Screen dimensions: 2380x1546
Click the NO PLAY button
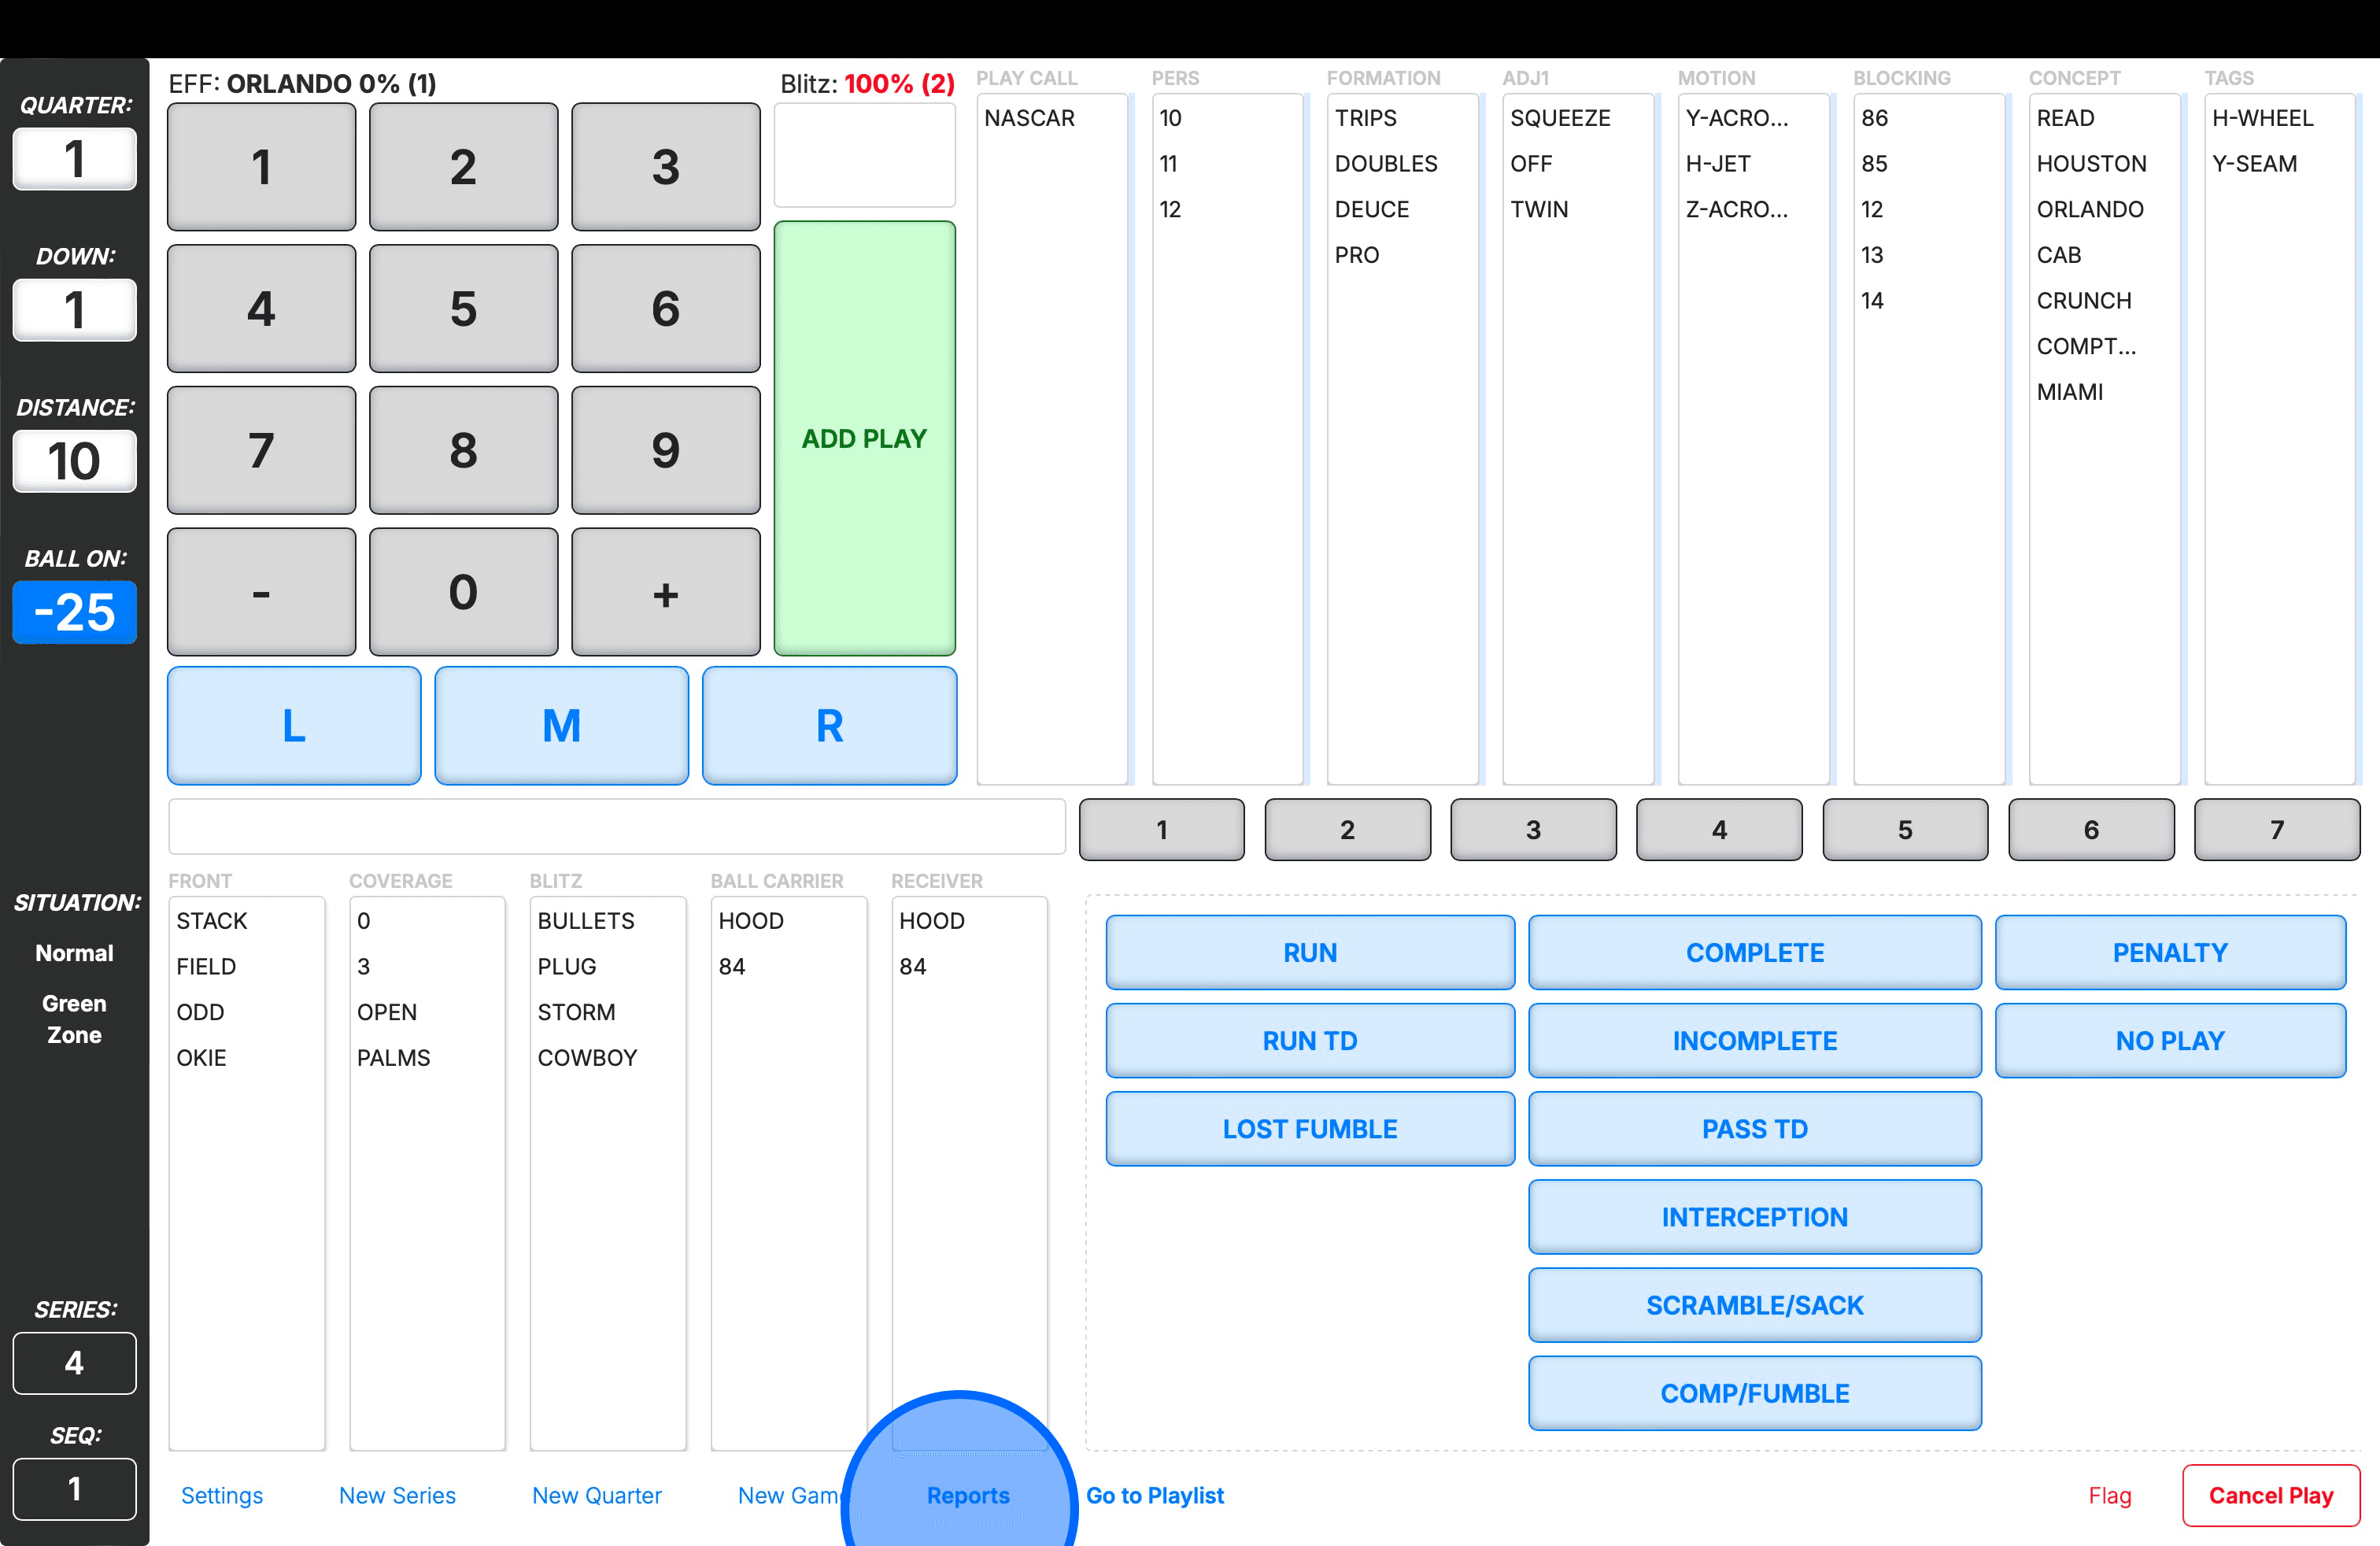(x=2170, y=1041)
